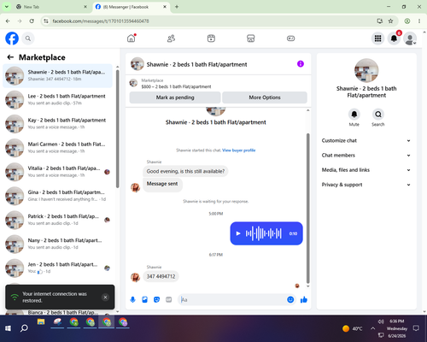Open the volume control in system tray

(381, 321)
